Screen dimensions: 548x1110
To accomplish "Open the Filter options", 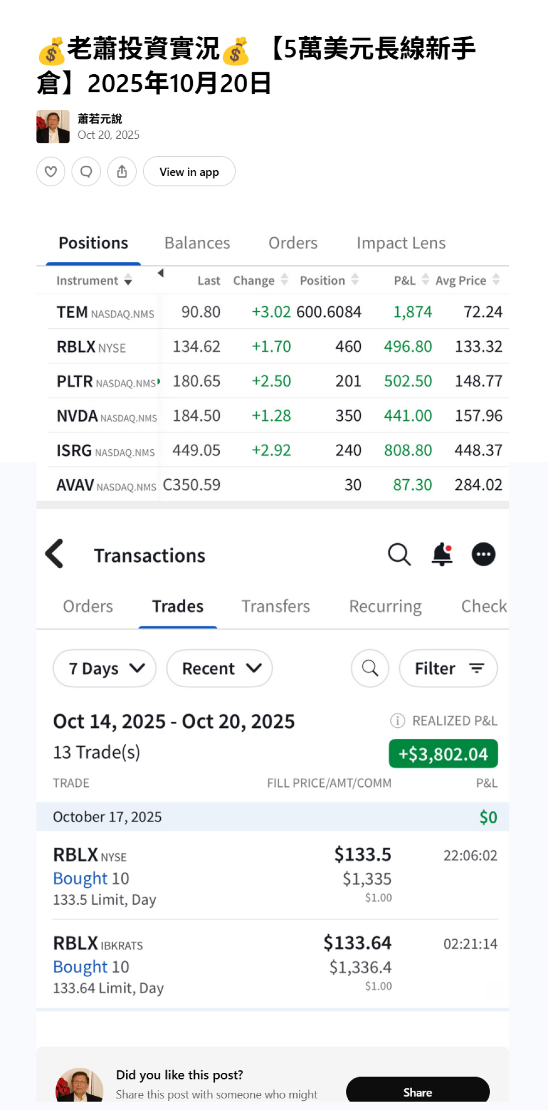I will 448,668.
